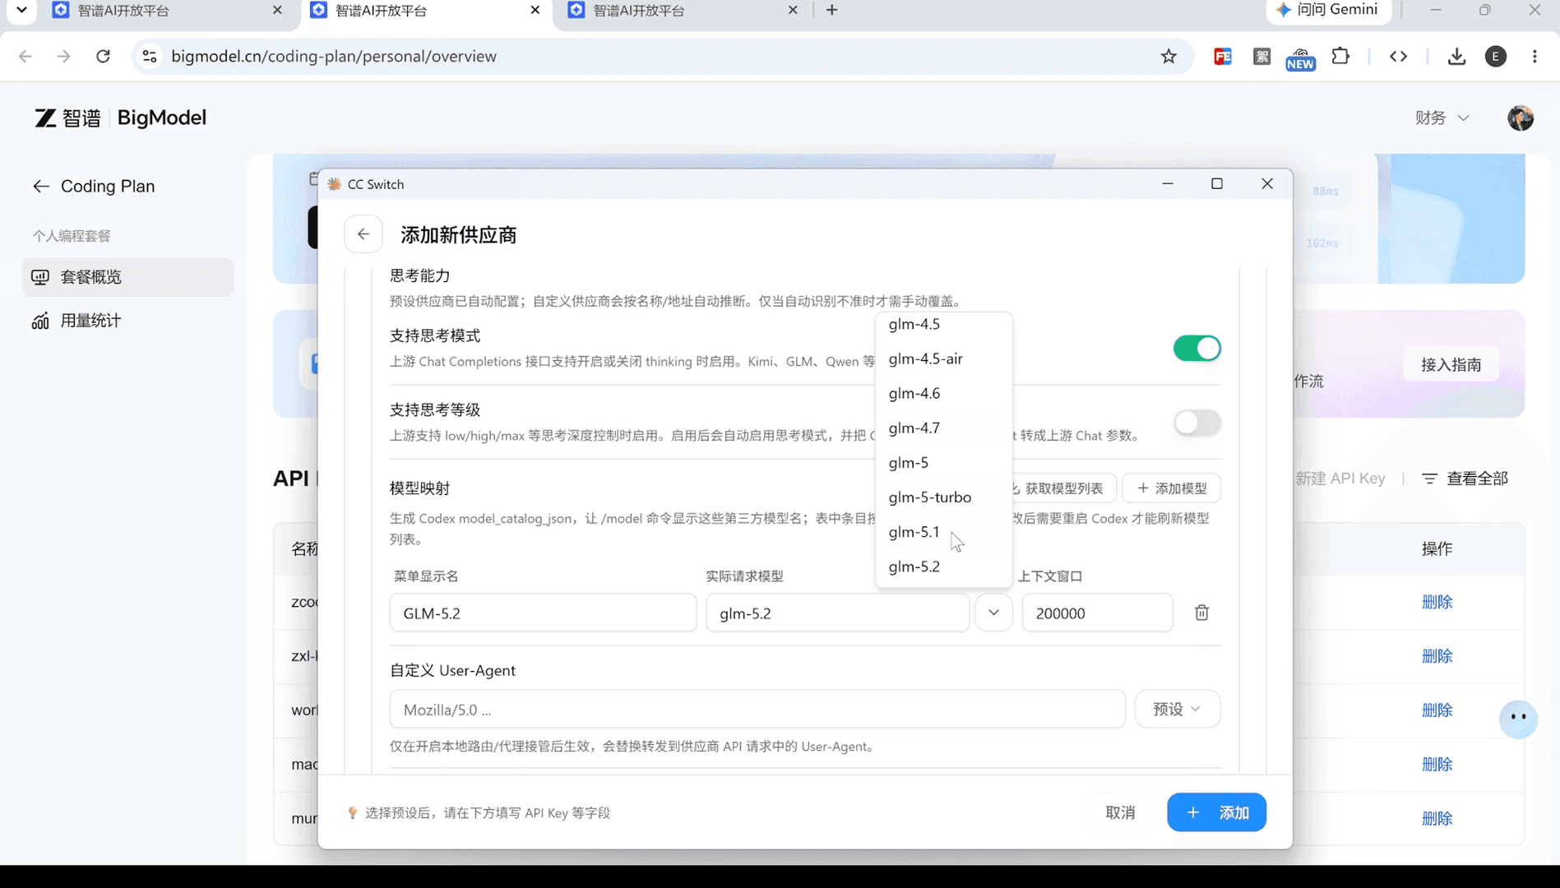Click the red FE extension icon

(x=1223, y=56)
